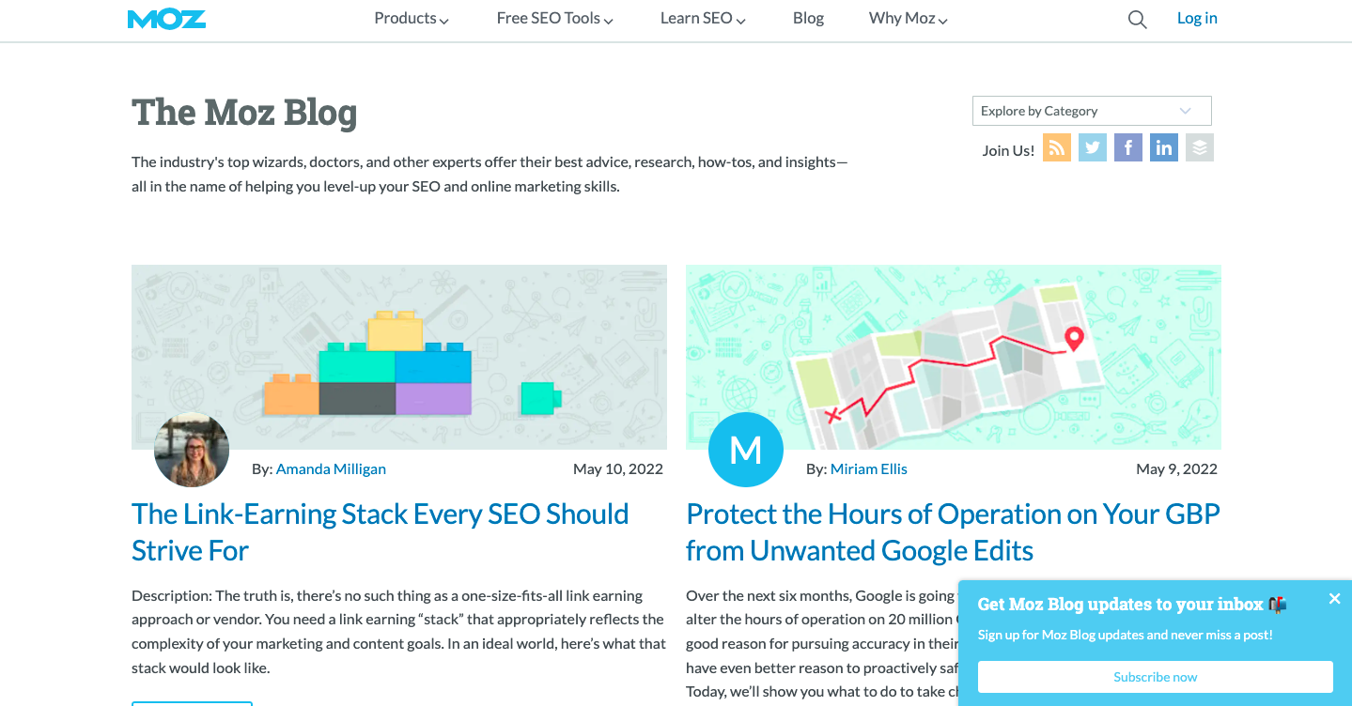Open the building blocks article image

[x=399, y=357]
